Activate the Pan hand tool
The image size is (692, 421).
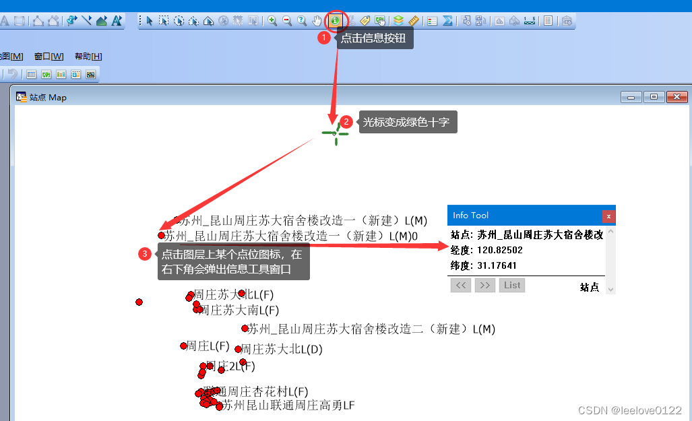[317, 21]
